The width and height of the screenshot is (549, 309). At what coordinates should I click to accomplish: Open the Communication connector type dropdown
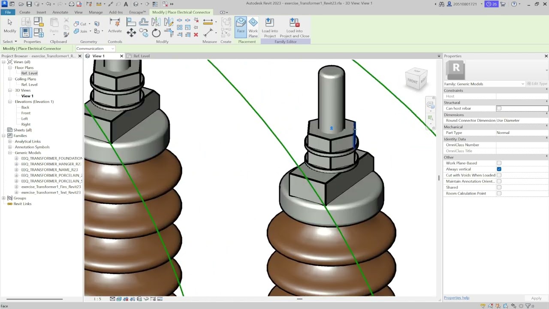tap(95, 48)
